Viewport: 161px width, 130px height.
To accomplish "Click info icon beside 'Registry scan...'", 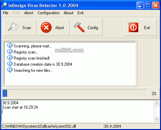I will 10,52.
